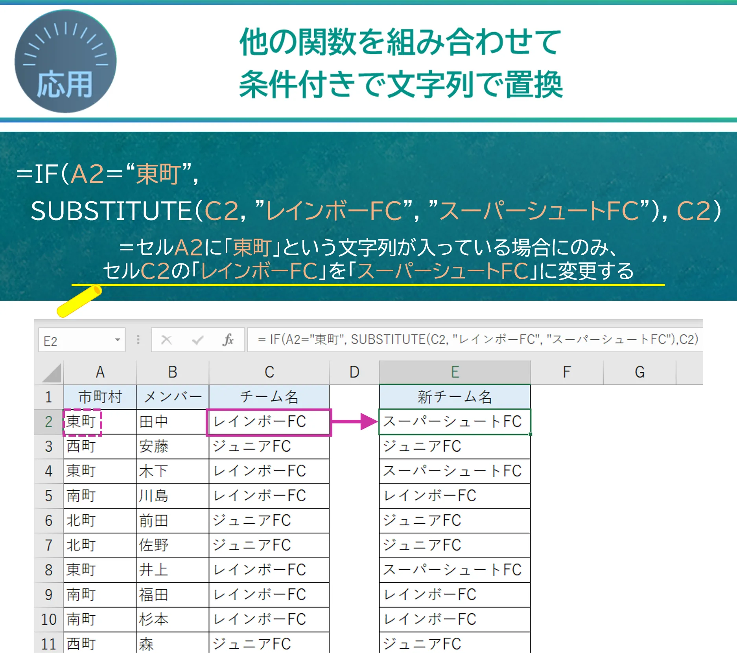Select row 11 header
Image resolution: width=737 pixels, height=653 pixels.
pyautogui.click(x=49, y=643)
